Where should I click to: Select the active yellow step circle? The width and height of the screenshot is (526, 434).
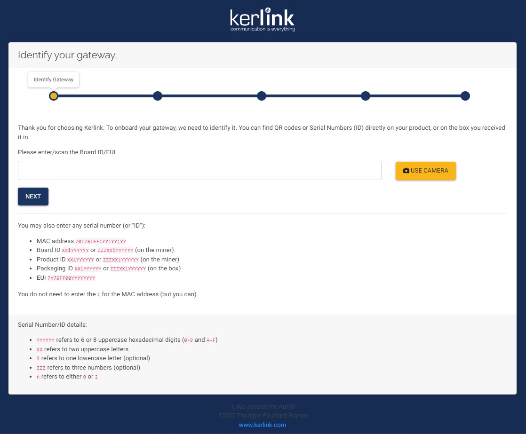[54, 96]
